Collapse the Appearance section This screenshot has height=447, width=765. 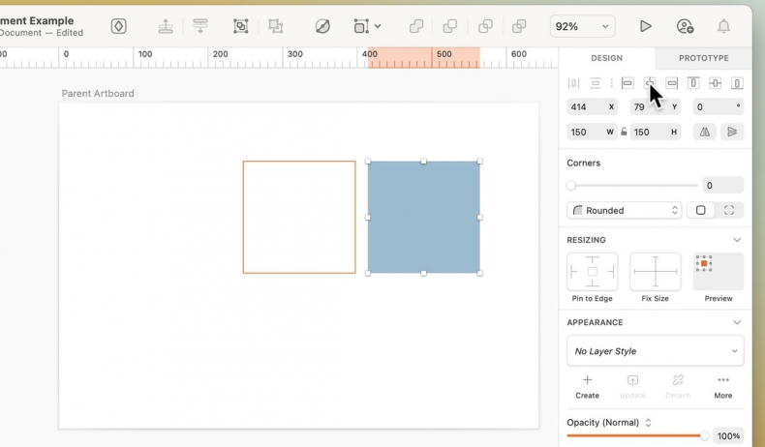pyautogui.click(x=737, y=322)
